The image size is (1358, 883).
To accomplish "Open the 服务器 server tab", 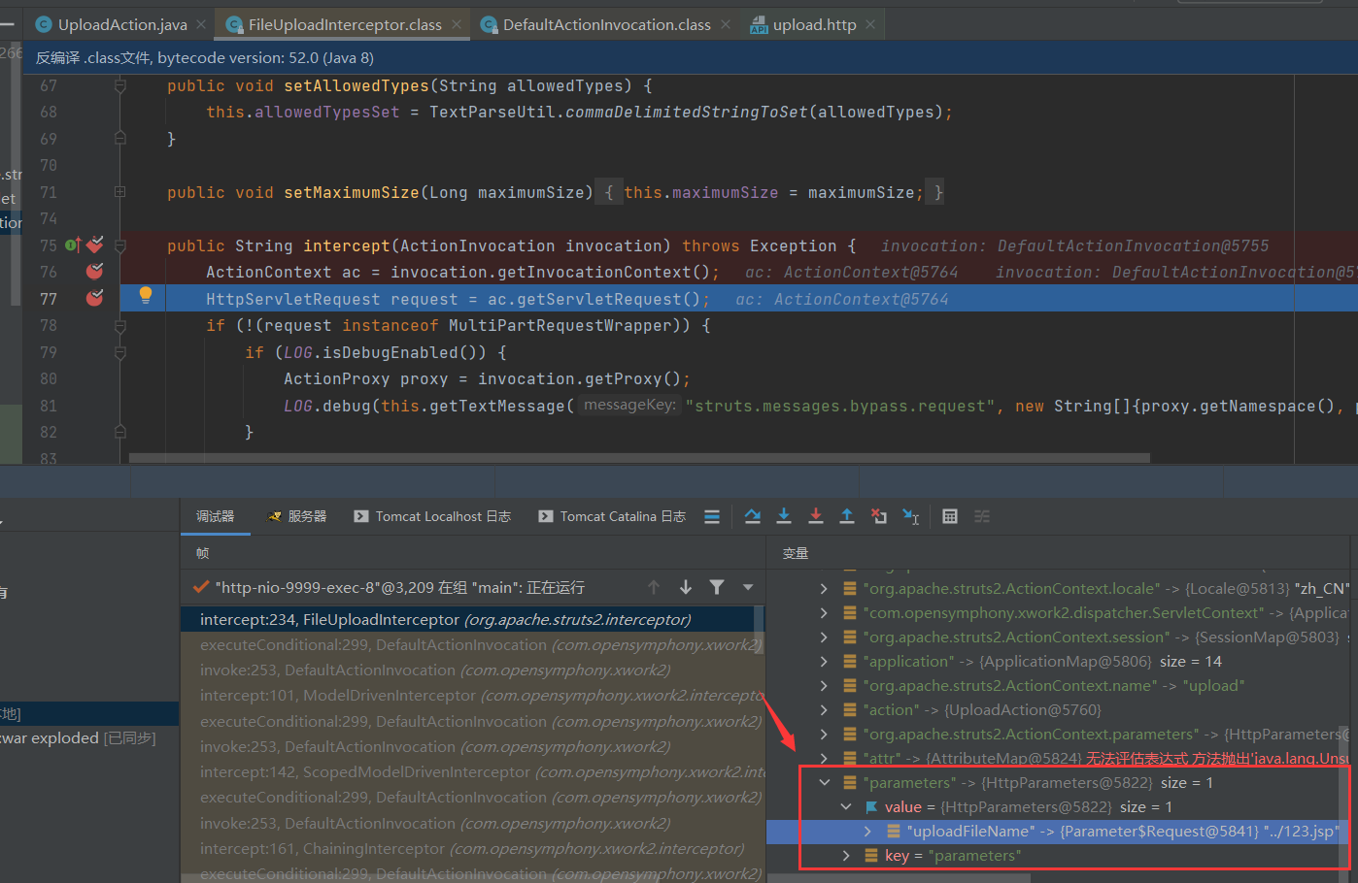I will point(297,516).
